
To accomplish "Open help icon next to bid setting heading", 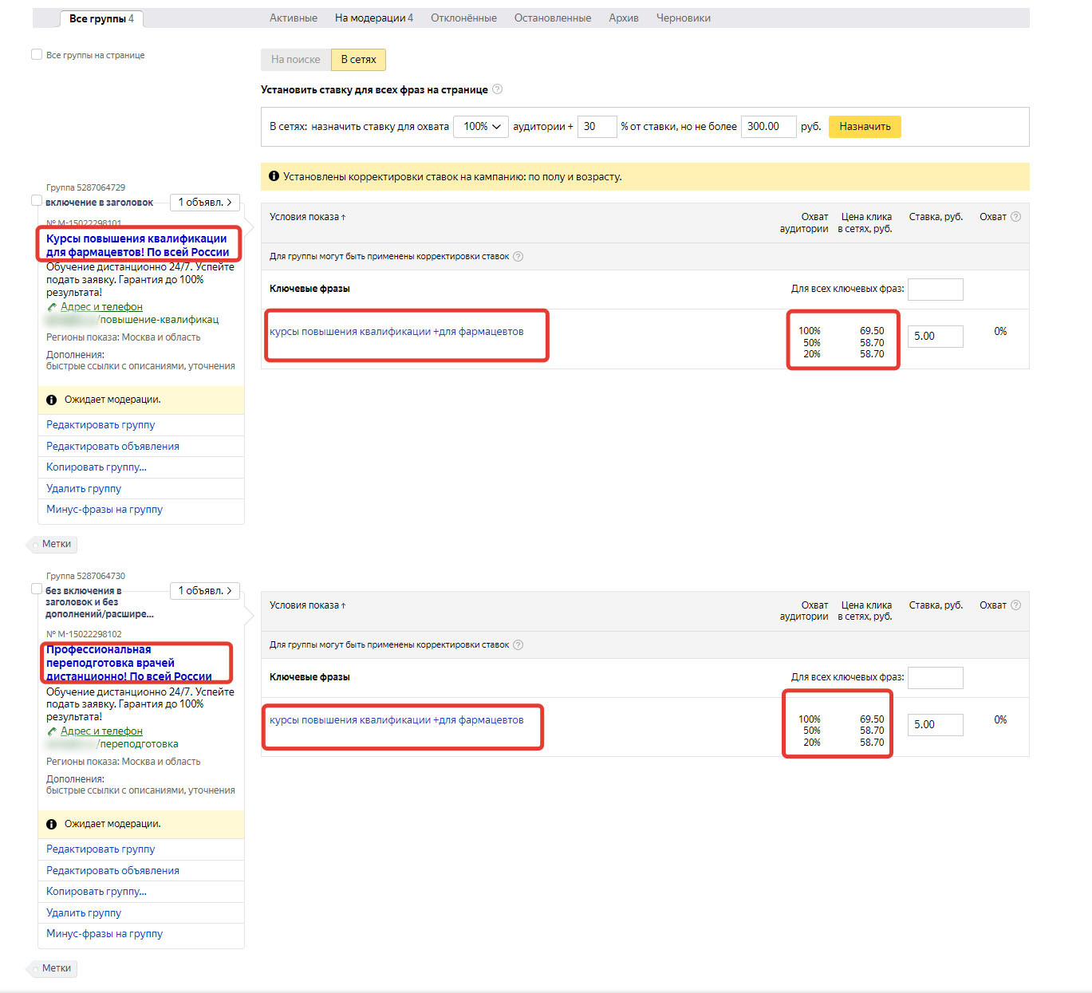I will point(497,89).
